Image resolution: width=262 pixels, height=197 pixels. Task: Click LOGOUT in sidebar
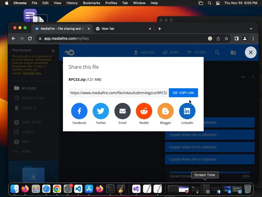click(x=24, y=132)
